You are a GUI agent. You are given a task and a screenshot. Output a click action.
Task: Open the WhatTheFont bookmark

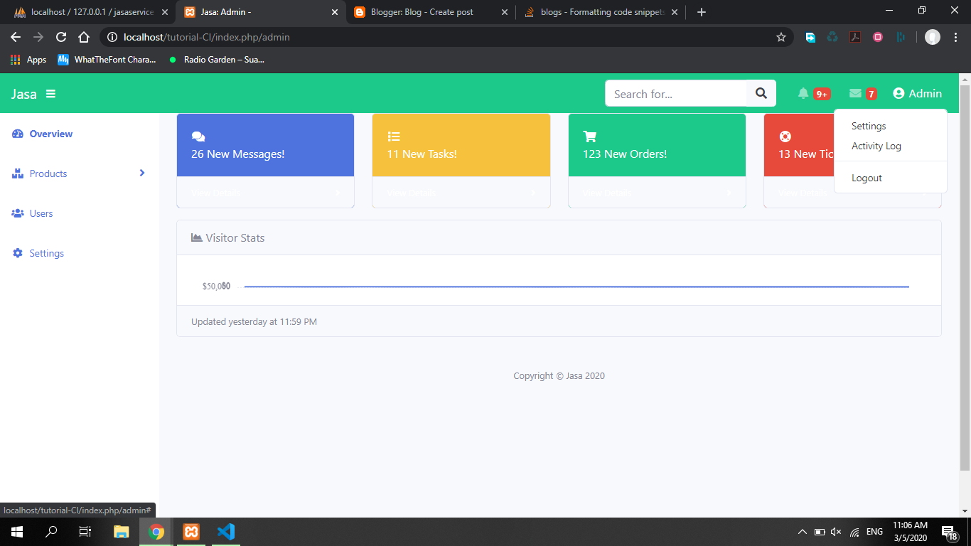coord(107,60)
